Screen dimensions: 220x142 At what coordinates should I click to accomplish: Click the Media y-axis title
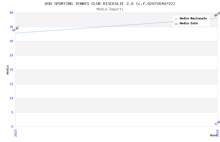pyautogui.click(x=8, y=70)
